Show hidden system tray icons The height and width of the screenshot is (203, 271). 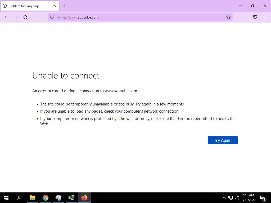(224, 198)
